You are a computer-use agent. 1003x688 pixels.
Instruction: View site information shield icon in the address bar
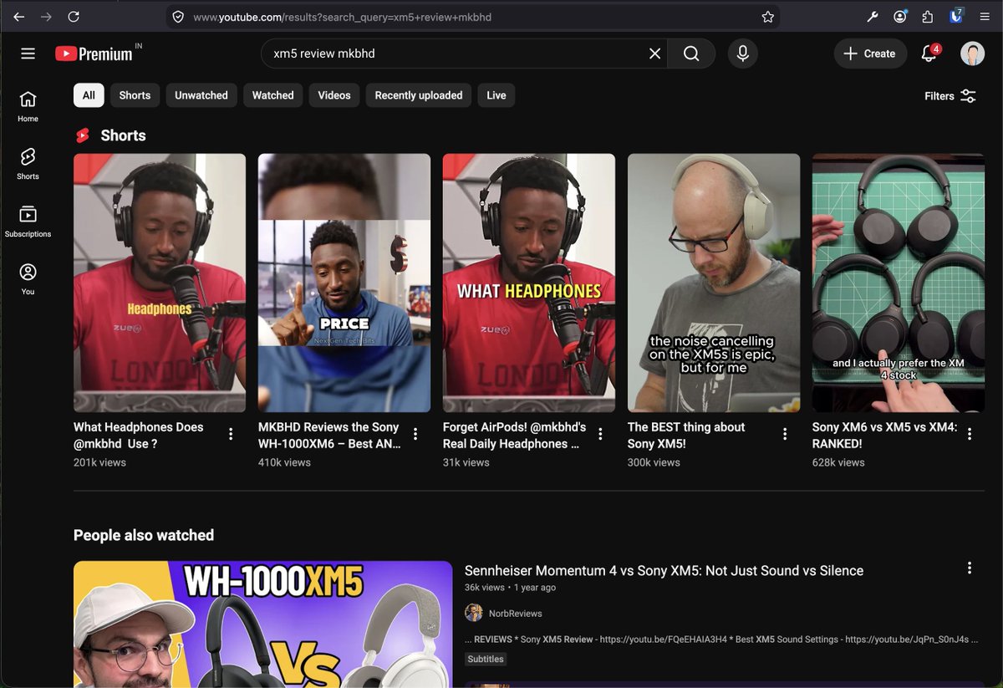point(177,17)
